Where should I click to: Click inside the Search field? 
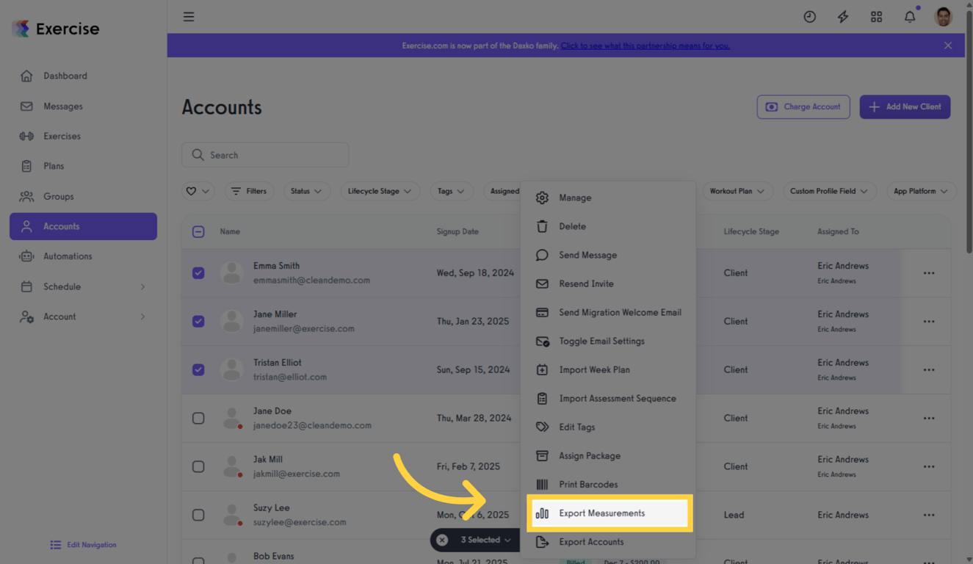[264, 155]
